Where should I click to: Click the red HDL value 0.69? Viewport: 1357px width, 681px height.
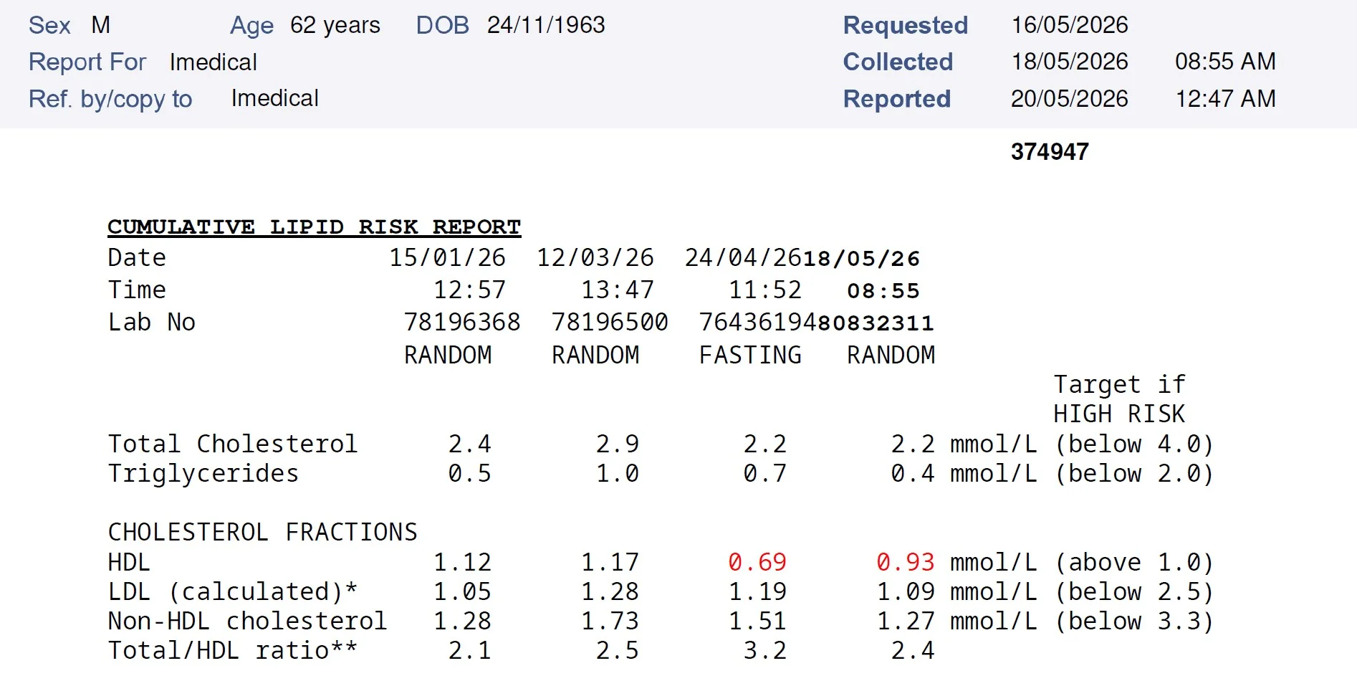pyautogui.click(x=757, y=563)
